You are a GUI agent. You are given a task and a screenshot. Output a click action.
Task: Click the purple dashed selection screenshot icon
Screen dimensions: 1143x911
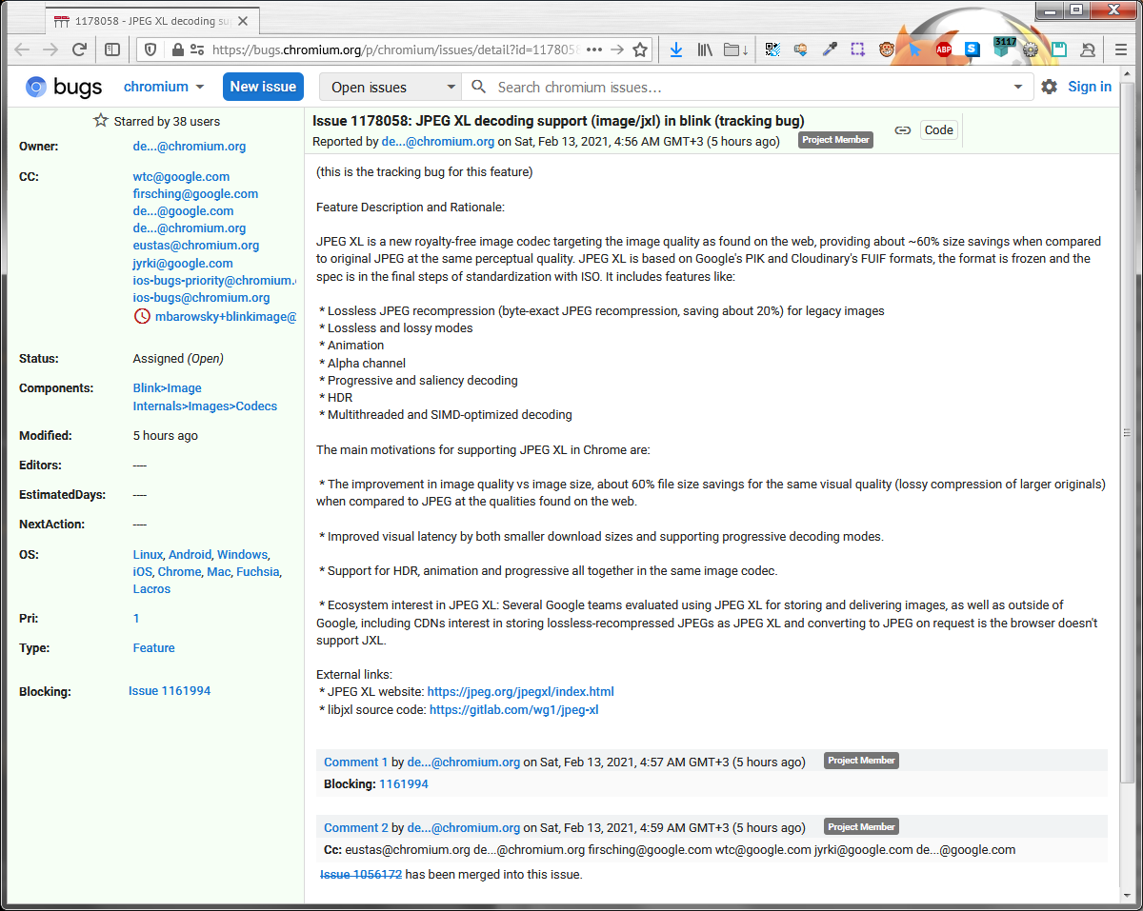[x=858, y=50]
